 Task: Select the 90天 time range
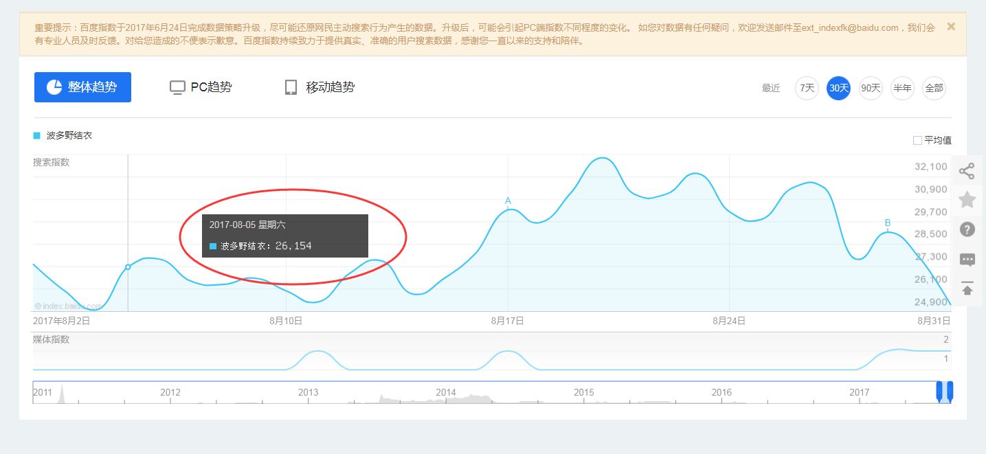(870, 88)
